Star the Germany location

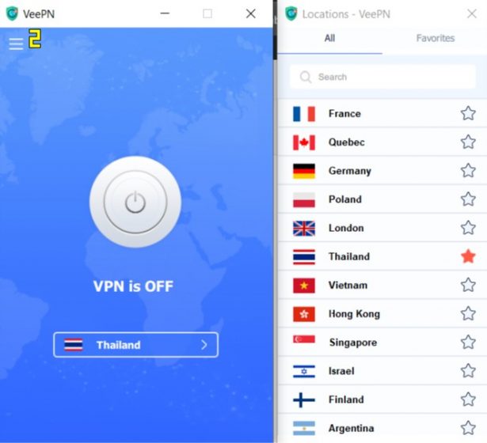click(468, 170)
